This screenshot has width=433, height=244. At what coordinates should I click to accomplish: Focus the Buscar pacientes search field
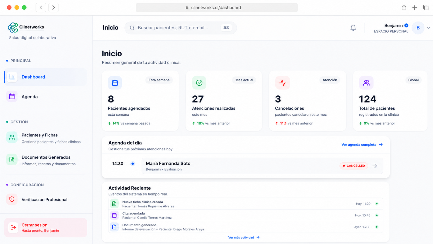[181, 28]
